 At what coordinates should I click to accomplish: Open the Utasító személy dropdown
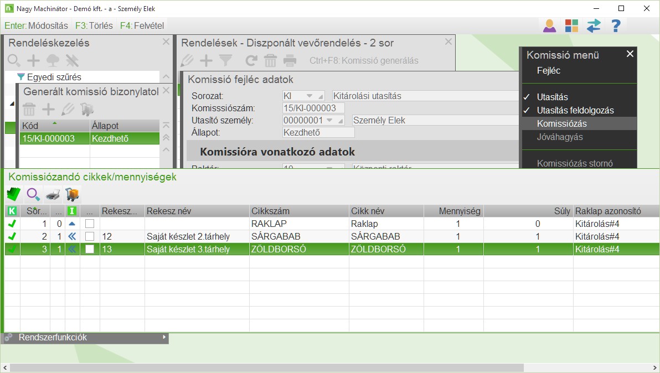click(329, 120)
